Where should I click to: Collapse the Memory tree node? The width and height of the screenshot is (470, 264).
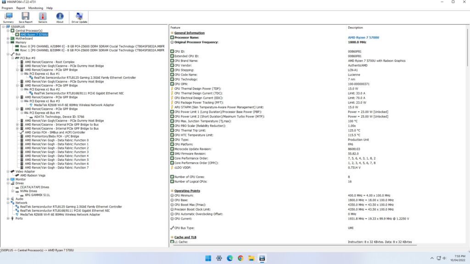click(x=8, y=43)
